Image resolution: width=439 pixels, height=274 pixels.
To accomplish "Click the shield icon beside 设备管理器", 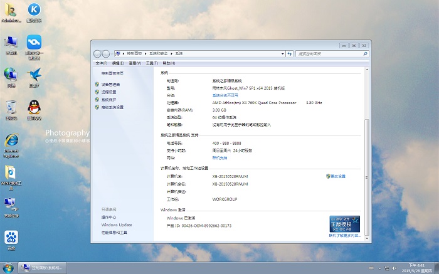I will (x=97, y=84).
